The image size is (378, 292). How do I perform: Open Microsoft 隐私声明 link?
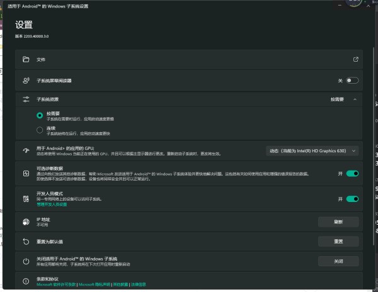click(94, 284)
